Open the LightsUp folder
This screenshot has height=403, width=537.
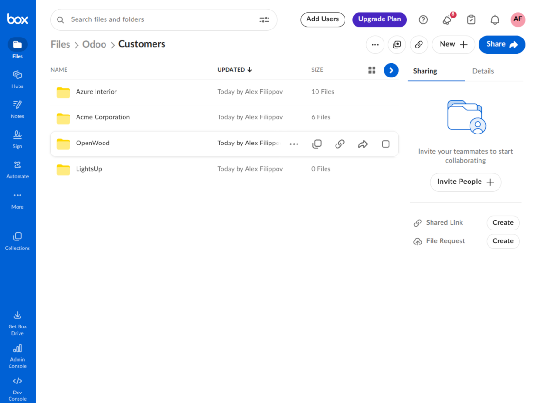[89, 169]
